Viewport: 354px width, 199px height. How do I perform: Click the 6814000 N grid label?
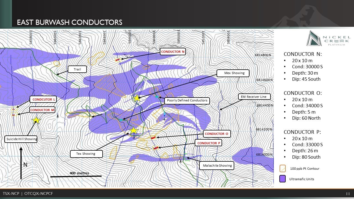click(x=264, y=155)
